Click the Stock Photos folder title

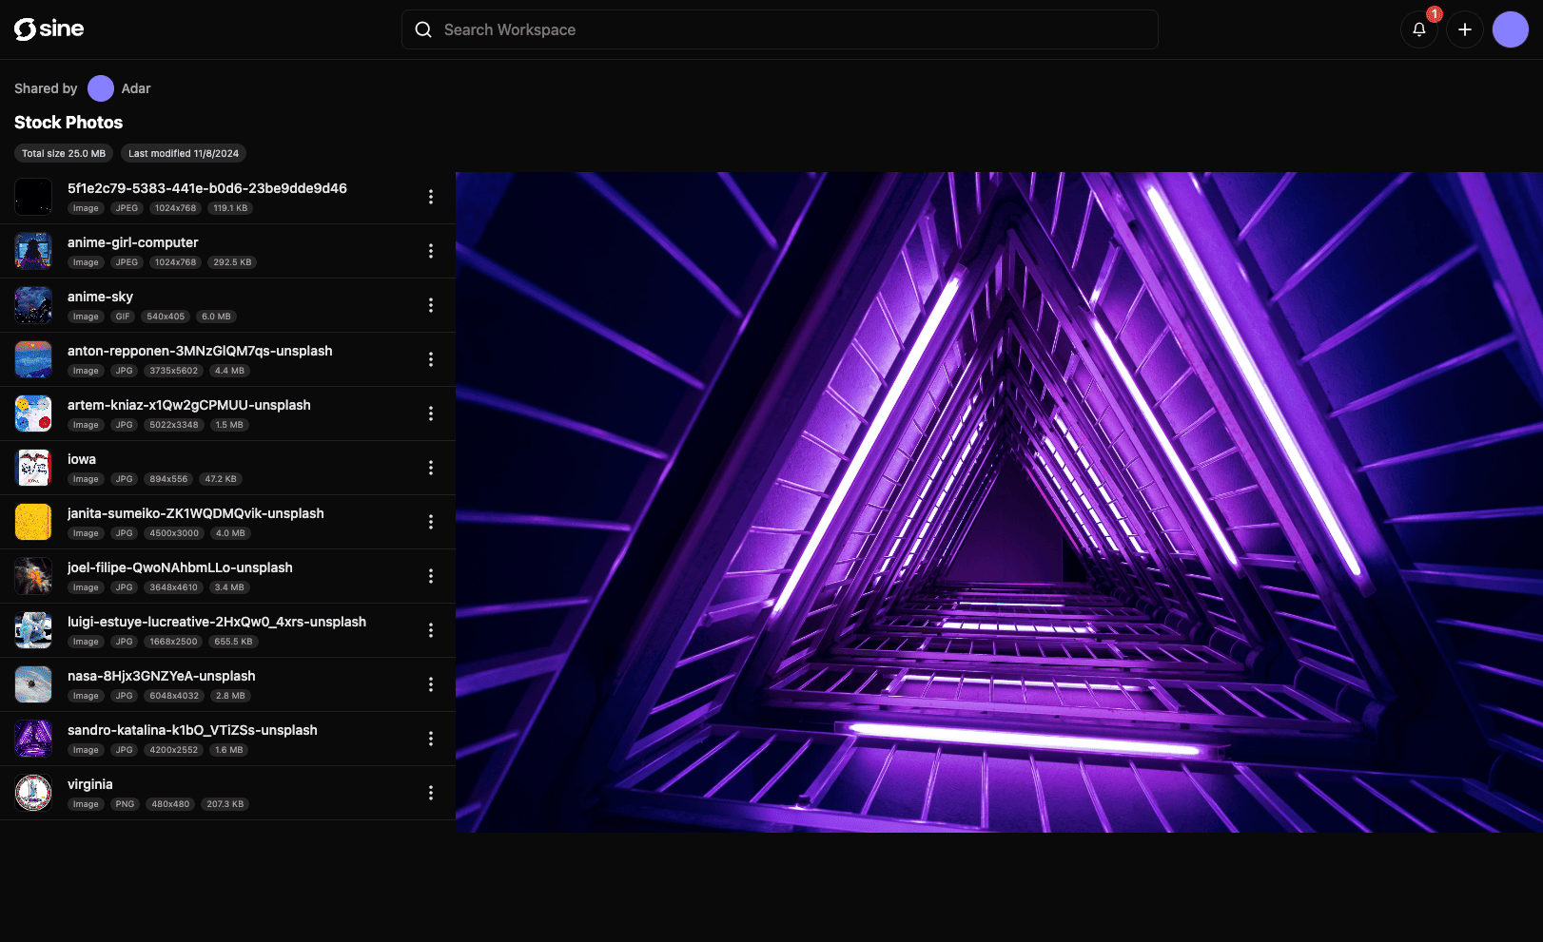[68, 123]
